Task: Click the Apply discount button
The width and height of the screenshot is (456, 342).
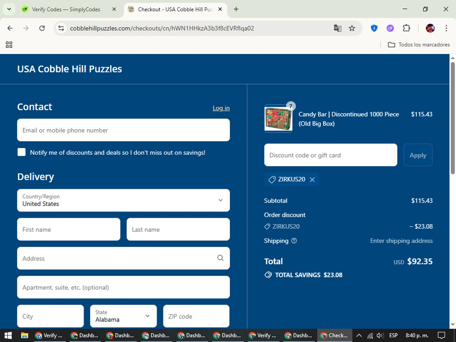Action: pos(418,155)
